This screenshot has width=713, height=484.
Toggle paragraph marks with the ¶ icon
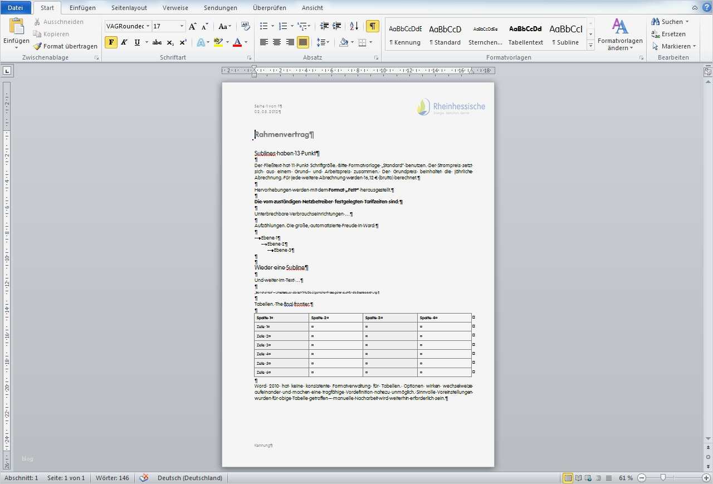pos(373,26)
